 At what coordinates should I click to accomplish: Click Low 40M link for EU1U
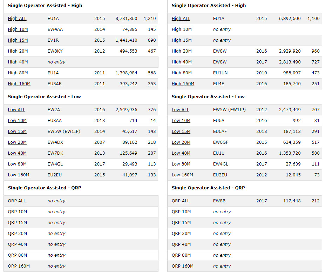click(181, 153)
